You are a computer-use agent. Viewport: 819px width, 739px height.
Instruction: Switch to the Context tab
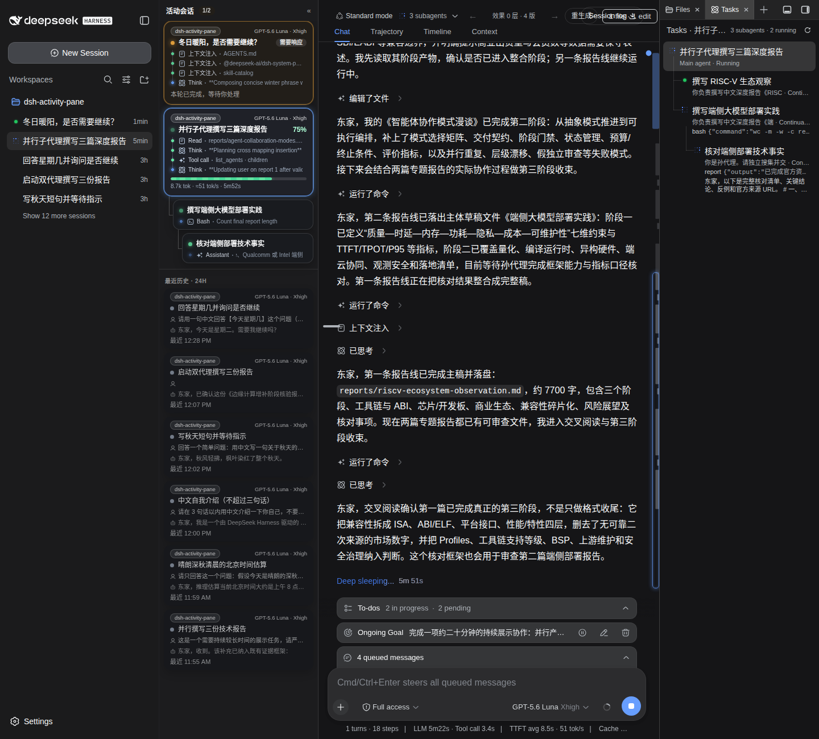tap(485, 32)
